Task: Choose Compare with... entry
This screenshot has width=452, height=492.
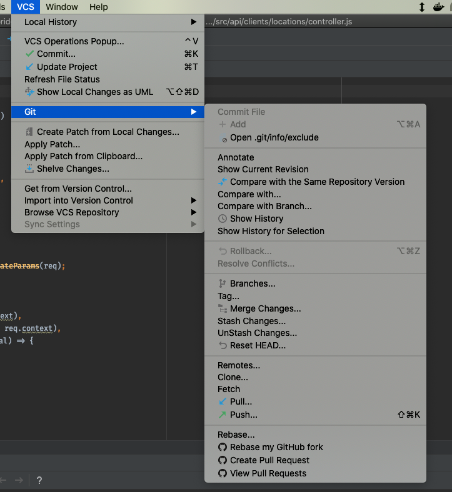Action: point(315,195)
